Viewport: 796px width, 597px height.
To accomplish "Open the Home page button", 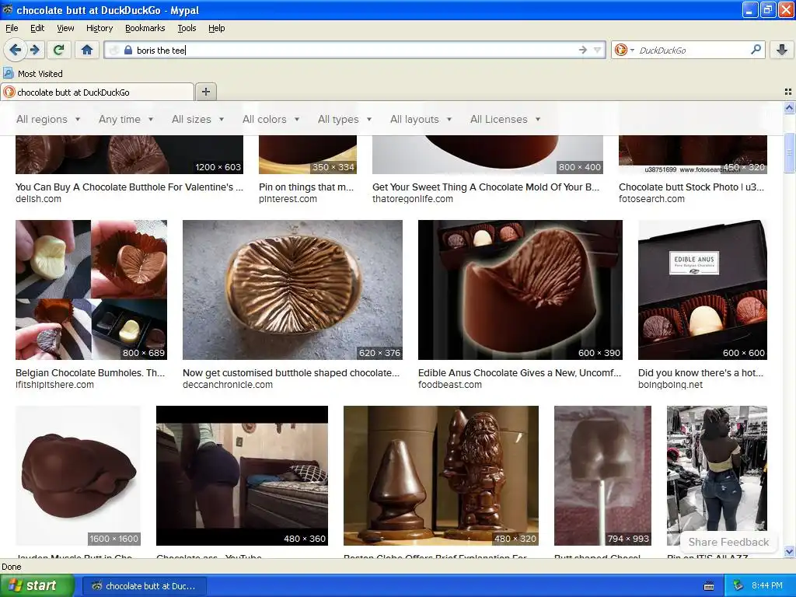I will pyautogui.click(x=87, y=50).
